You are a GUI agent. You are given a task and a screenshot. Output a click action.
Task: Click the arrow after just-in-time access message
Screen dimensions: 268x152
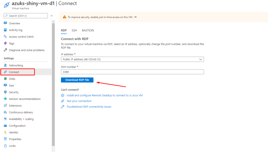click(x=135, y=17)
